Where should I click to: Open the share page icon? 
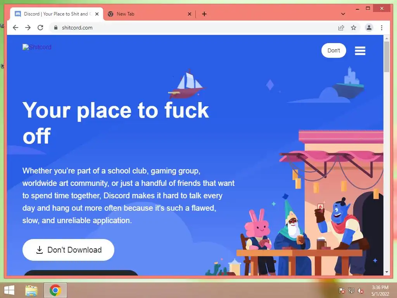[x=341, y=28]
